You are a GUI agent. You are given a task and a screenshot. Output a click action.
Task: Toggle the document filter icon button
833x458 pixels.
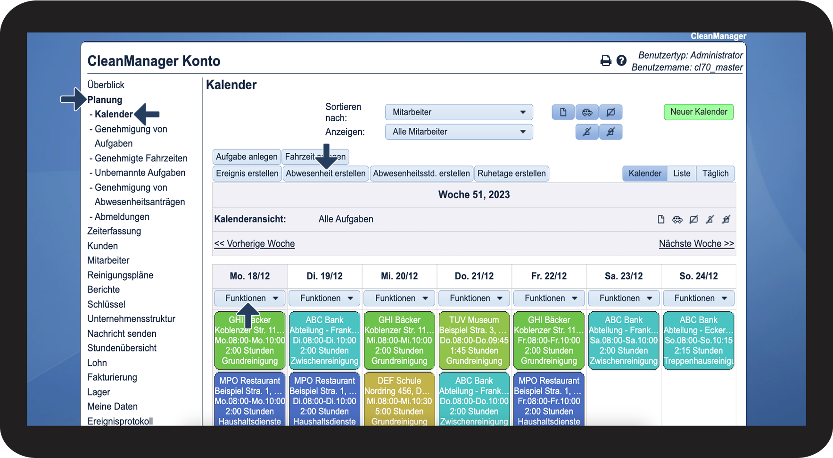(x=563, y=112)
